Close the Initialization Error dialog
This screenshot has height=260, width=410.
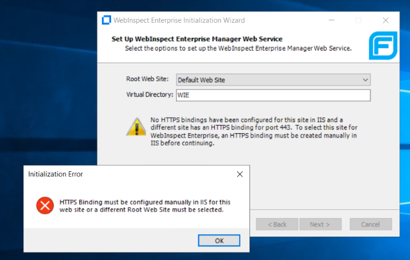tap(240, 174)
